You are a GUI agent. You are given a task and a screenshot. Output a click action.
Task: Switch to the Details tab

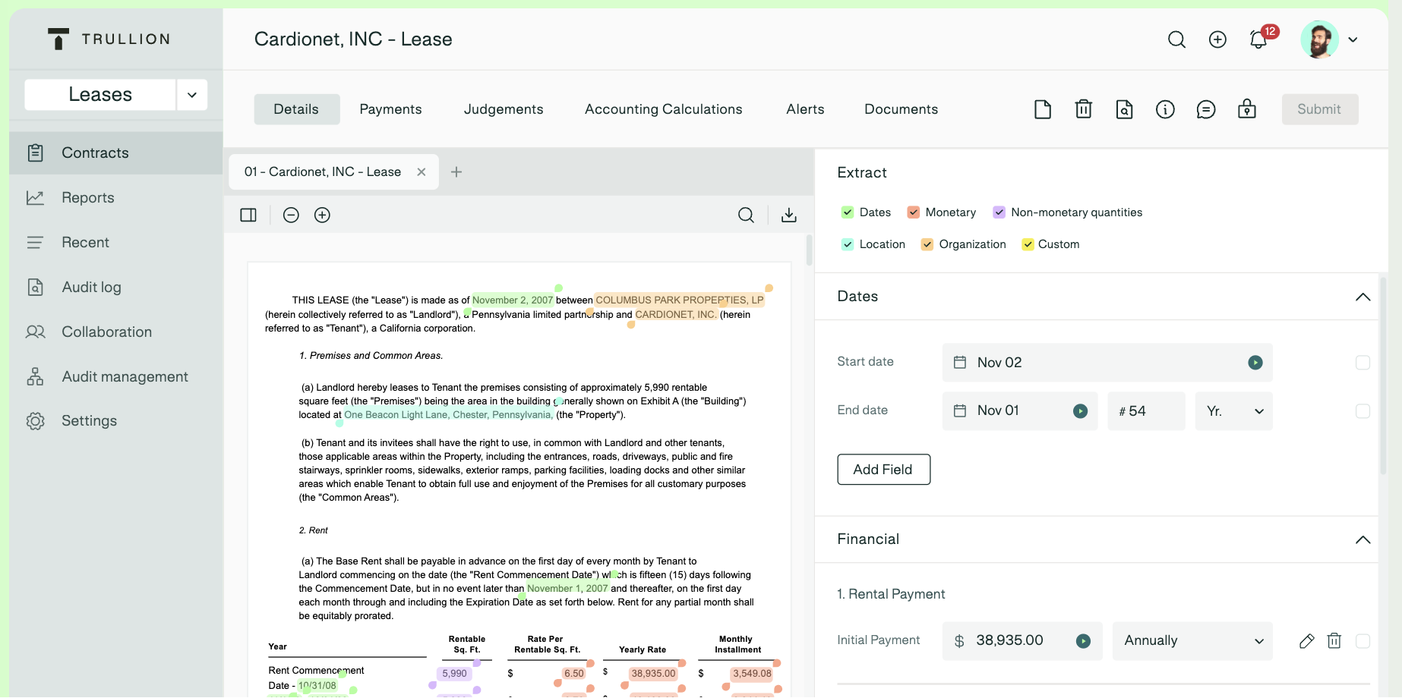pos(296,109)
